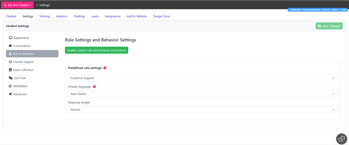Open the Danger Zone tab
Image resolution: width=349 pixels, height=145 pixels.
pos(161,16)
